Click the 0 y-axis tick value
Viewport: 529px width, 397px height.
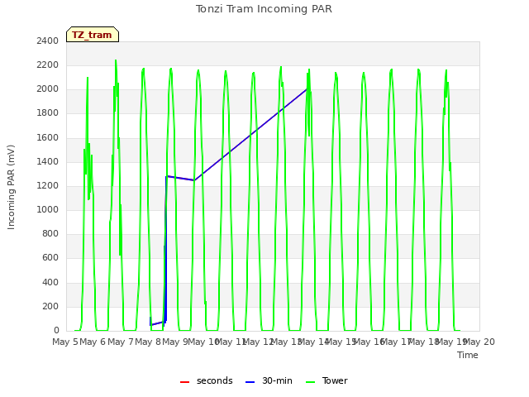coord(56,331)
